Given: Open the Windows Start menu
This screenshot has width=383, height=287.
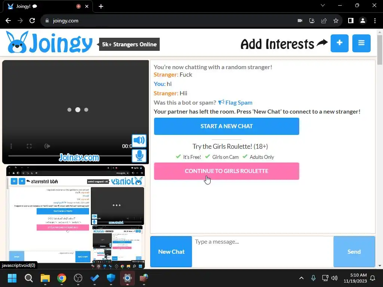Looking at the screenshot, I should click(x=12, y=278).
